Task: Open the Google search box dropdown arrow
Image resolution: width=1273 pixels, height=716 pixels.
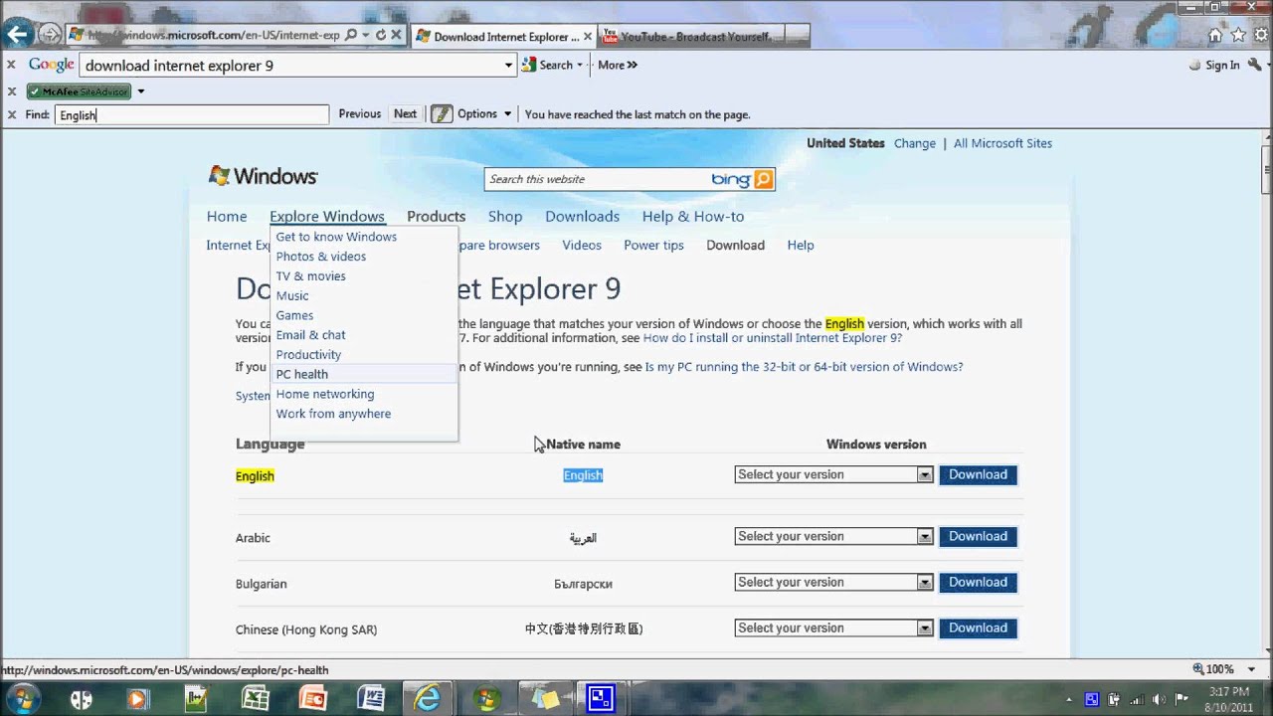Action: click(x=509, y=66)
